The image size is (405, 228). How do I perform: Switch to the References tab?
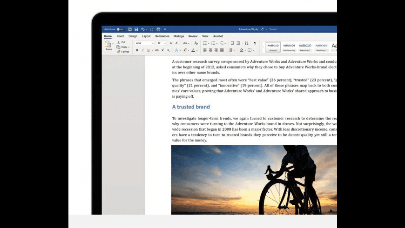click(162, 36)
